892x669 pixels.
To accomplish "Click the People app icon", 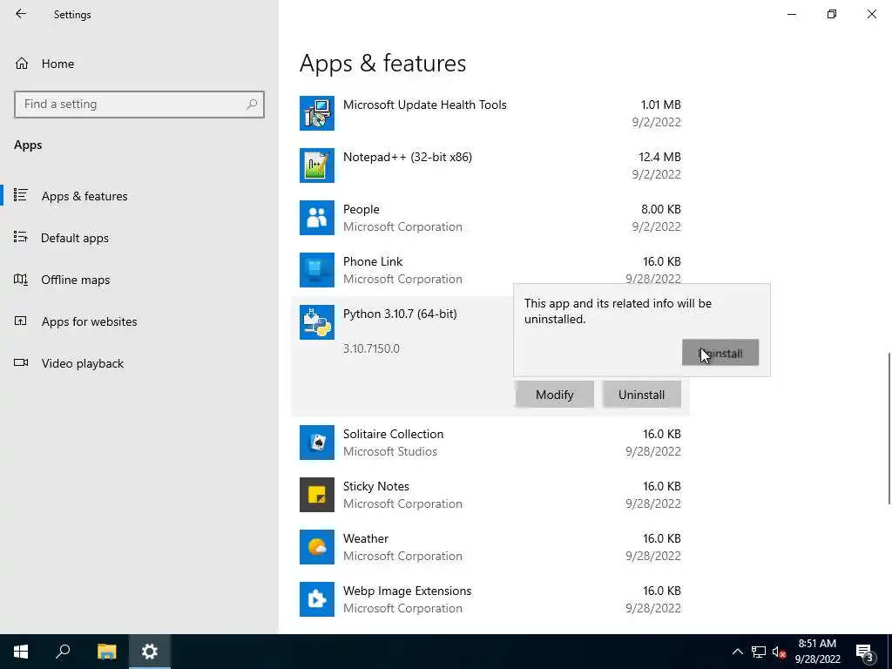I will 317,218.
